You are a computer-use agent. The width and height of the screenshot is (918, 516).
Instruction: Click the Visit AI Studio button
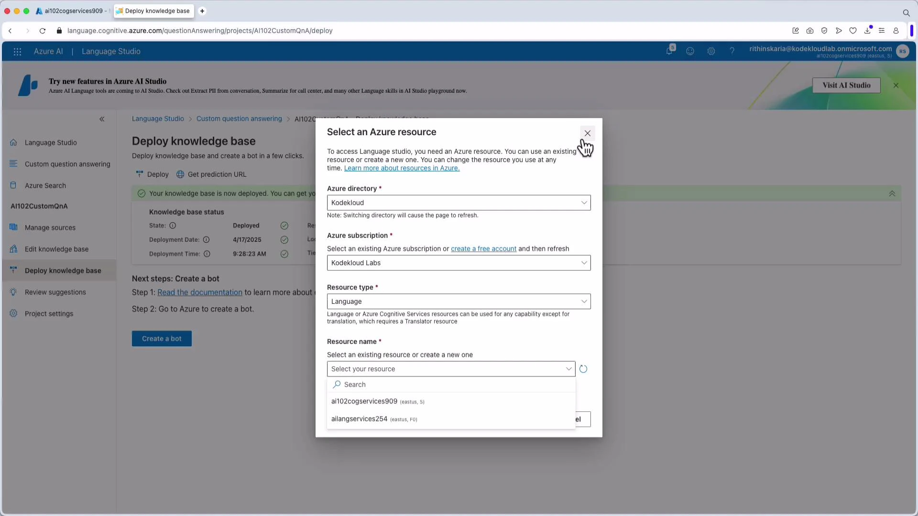(846, 85)
